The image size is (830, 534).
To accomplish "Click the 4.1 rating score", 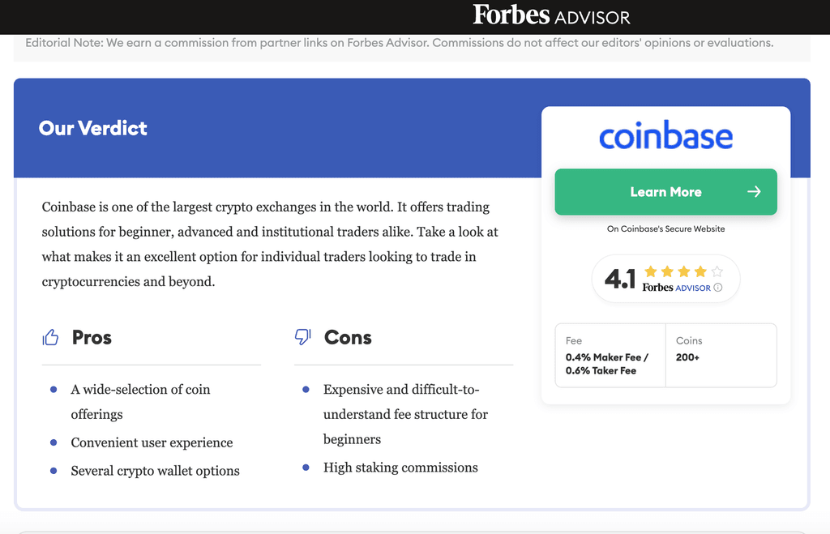I will pyautogui.click(x=620, y=278).
